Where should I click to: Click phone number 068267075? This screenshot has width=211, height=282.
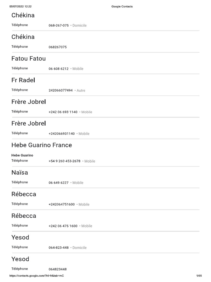point(58,47)
